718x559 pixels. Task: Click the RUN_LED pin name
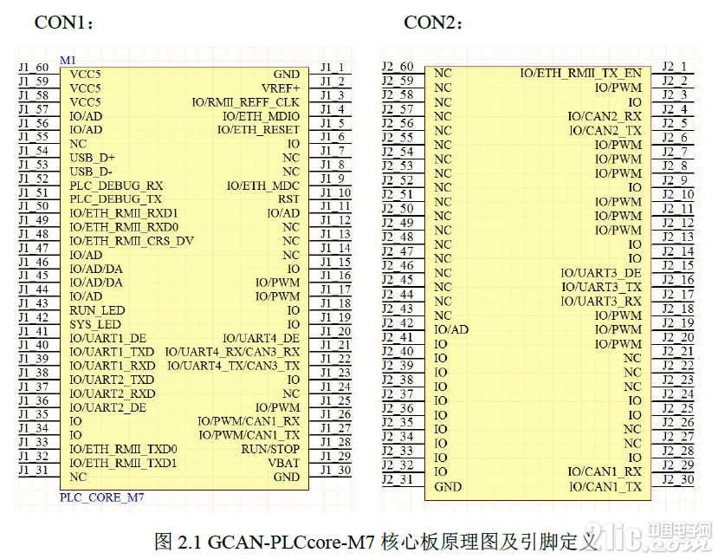(x=97, y=310)
